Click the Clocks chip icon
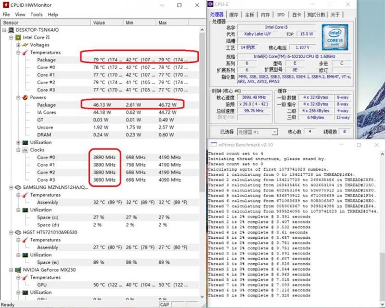 click(25, 150)
